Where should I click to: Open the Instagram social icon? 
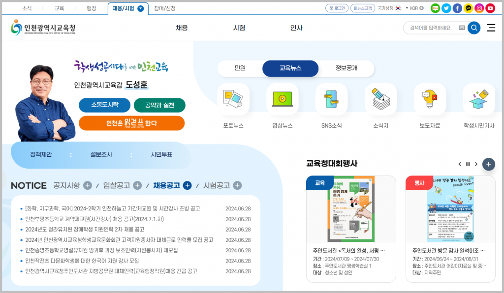click(479, 8)
